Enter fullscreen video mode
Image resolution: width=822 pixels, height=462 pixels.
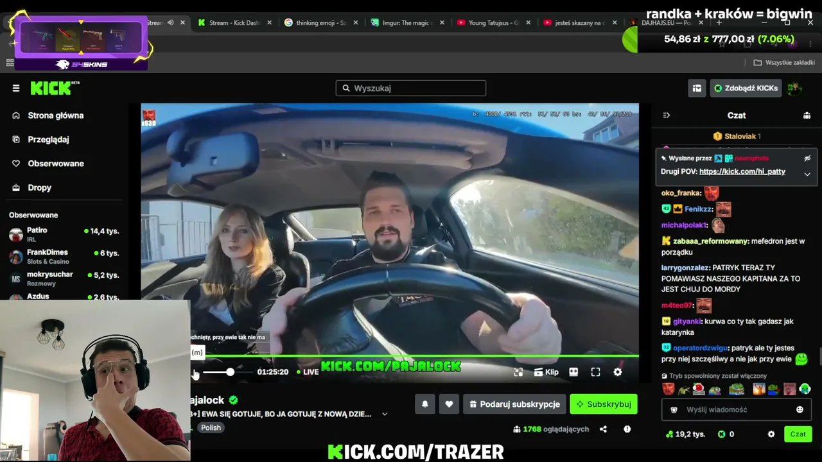click(595, 372)
